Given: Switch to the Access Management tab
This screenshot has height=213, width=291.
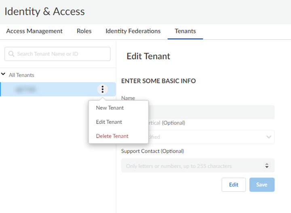Looking at the screenshot, I should (34, 31).
